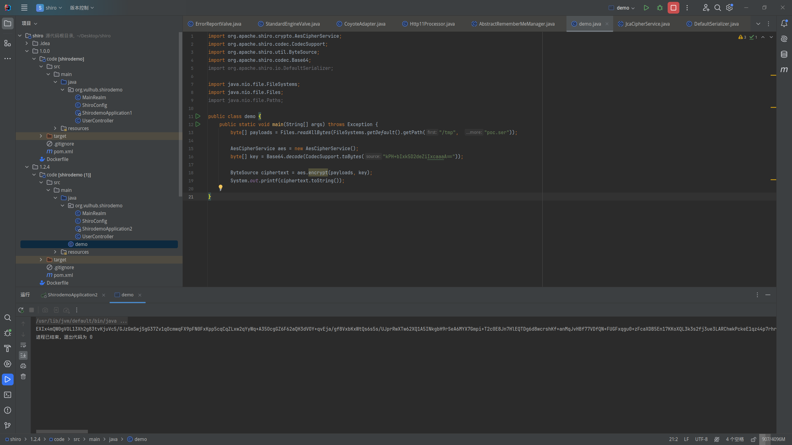This screenshot has height=445, width=792.
Task: Click the run gutter icon for main method
Action: [x=198, y=124]
